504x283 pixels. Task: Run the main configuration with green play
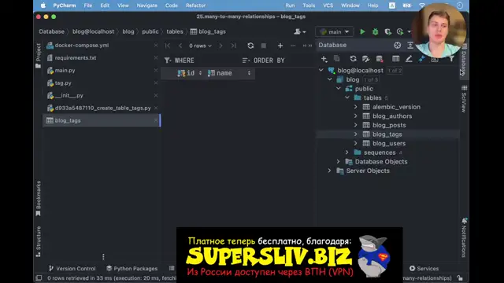362,31
